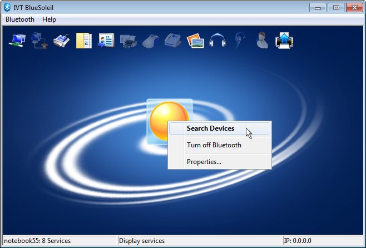Image resolution: width=366 pixels, height=248 pixels.
Task: Select the Fax service icon
Action: coord(173,41)
